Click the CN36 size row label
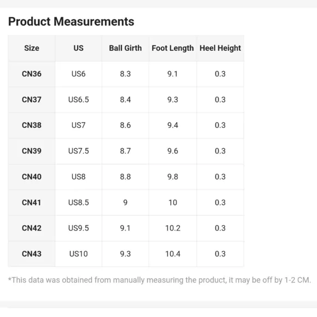Screen dimensions: 317x317 [32, 74]
